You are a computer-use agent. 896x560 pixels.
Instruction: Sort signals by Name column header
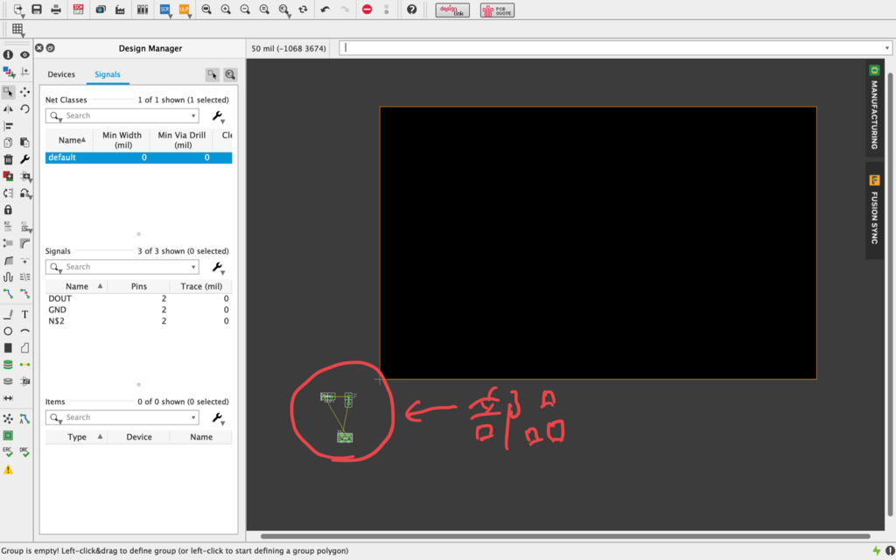click(x=77, y=286)
